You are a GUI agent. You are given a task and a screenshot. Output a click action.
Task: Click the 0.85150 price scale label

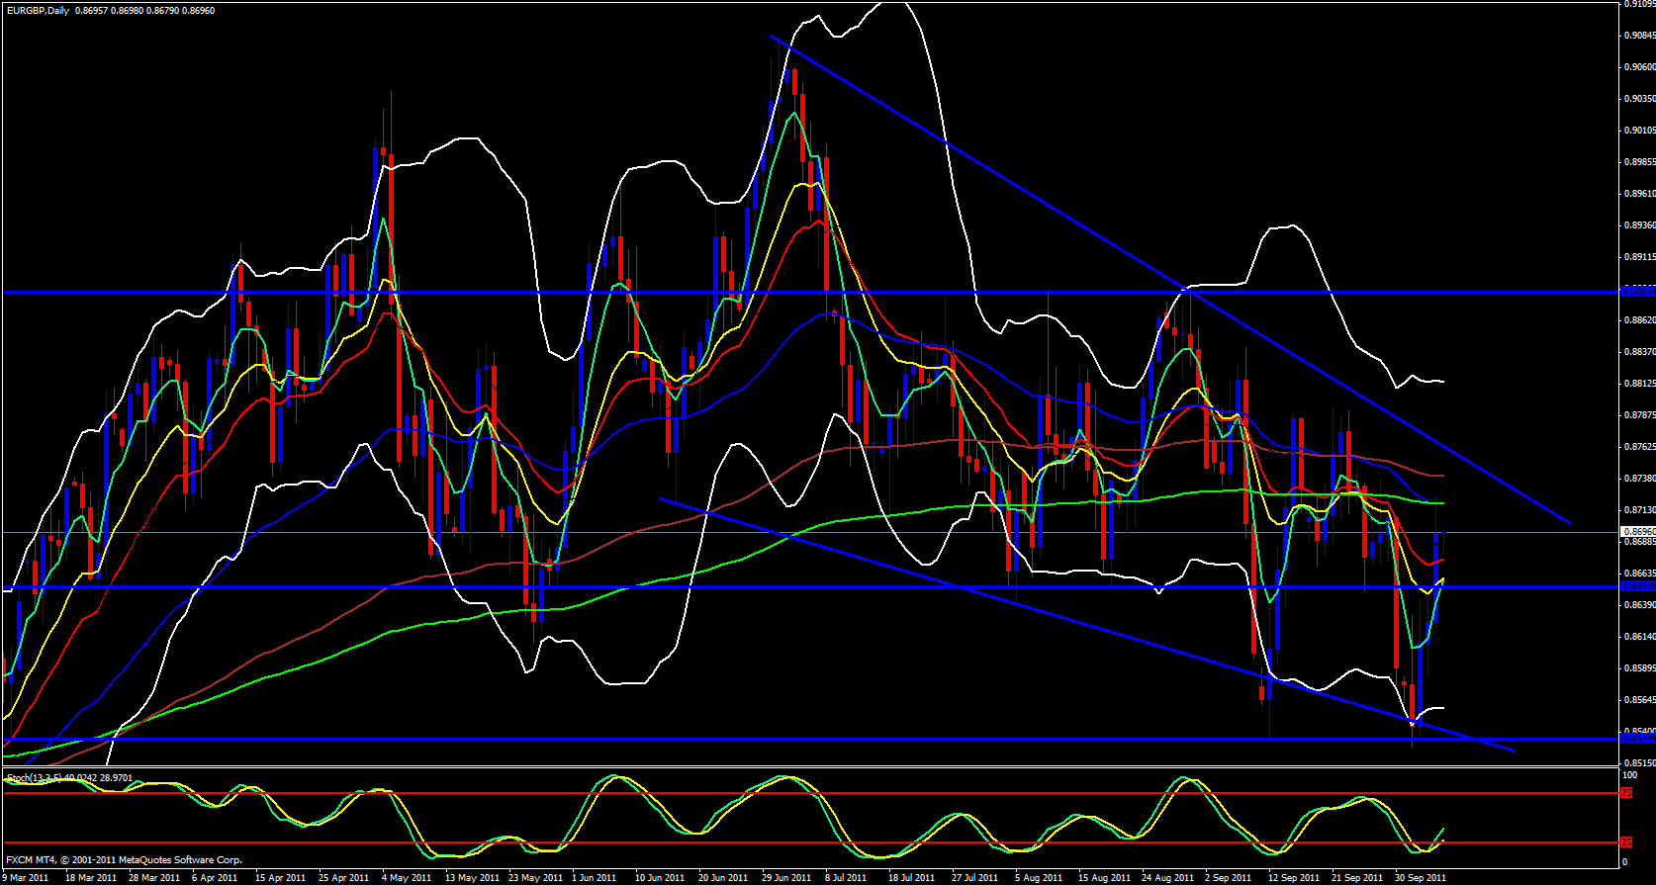tap(1639, 763)
